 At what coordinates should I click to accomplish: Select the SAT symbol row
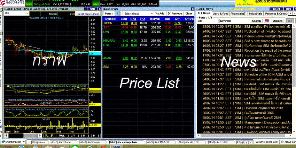tap(106, 27)
